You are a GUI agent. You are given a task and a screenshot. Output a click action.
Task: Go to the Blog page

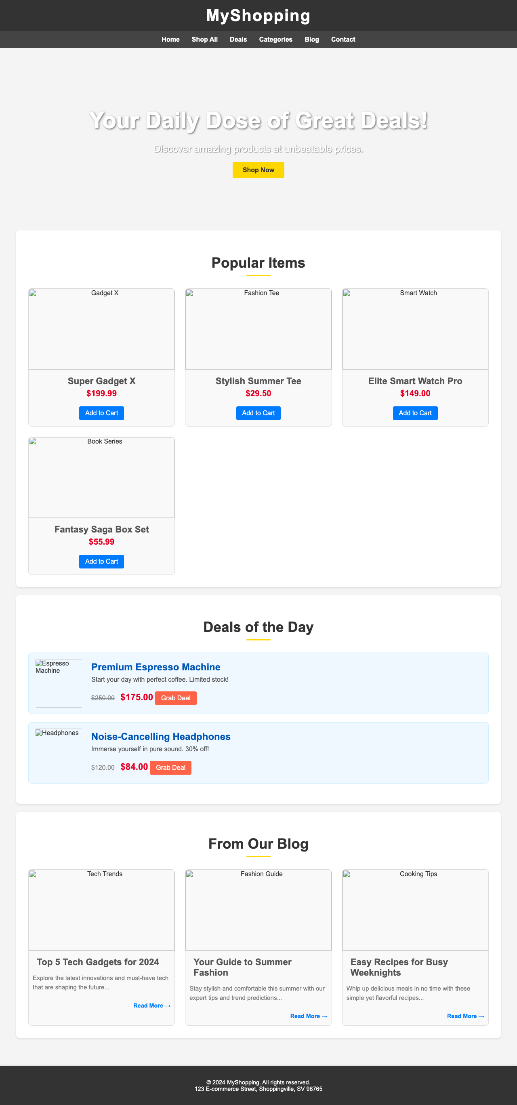pos(311,40)
